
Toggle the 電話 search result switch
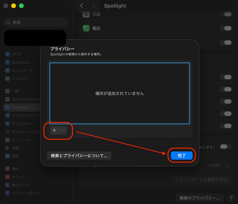pos(226,28)
